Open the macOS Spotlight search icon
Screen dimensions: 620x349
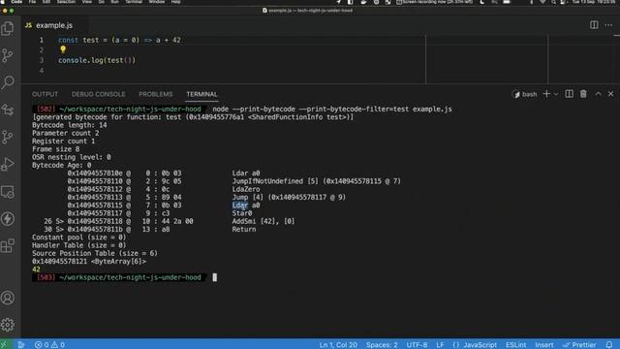click(x=553, y=2)
